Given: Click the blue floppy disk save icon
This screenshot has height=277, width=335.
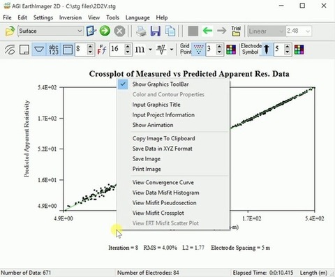Looking at the screenshot, I should click(156, 31).
